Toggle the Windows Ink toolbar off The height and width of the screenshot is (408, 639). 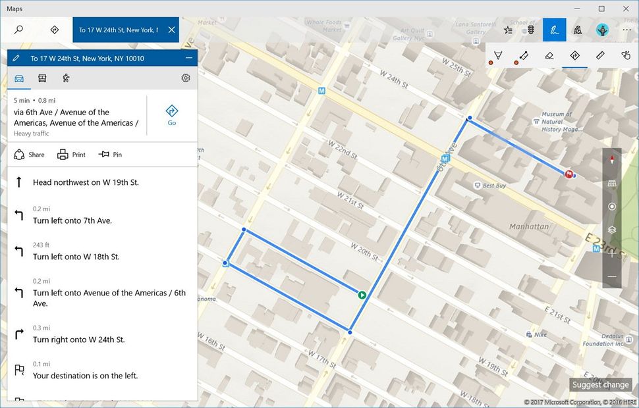tap(554, 30)
